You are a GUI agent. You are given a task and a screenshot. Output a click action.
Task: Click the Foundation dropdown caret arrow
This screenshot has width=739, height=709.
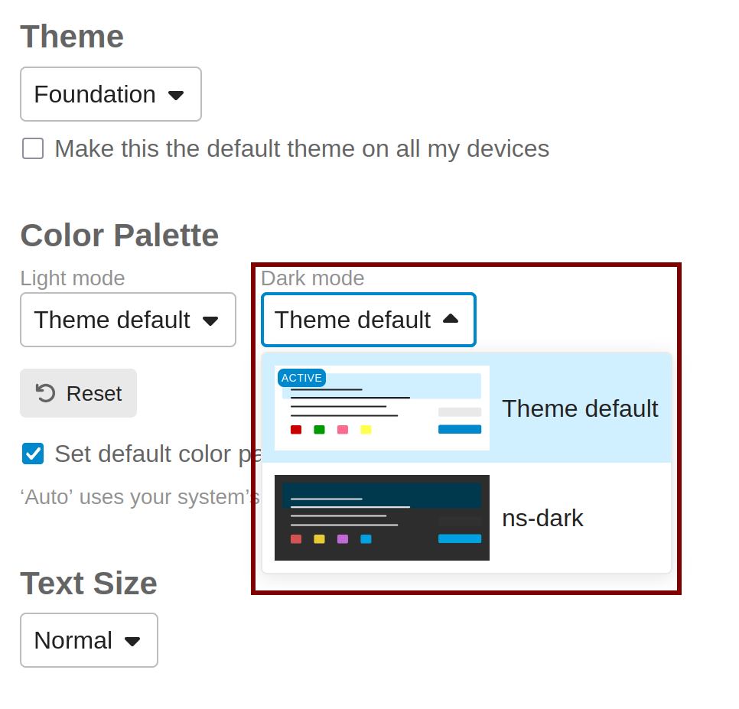point(176,95)
